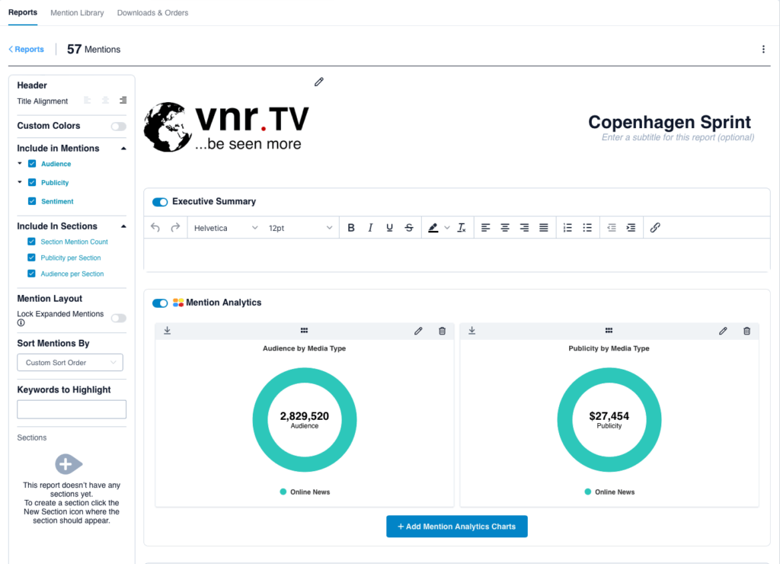Delete the Audience by Media Type chart

442,331
